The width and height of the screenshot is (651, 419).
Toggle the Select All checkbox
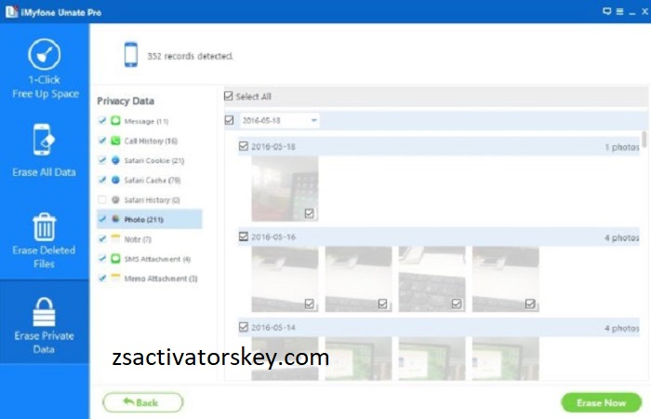click(229, 96)
